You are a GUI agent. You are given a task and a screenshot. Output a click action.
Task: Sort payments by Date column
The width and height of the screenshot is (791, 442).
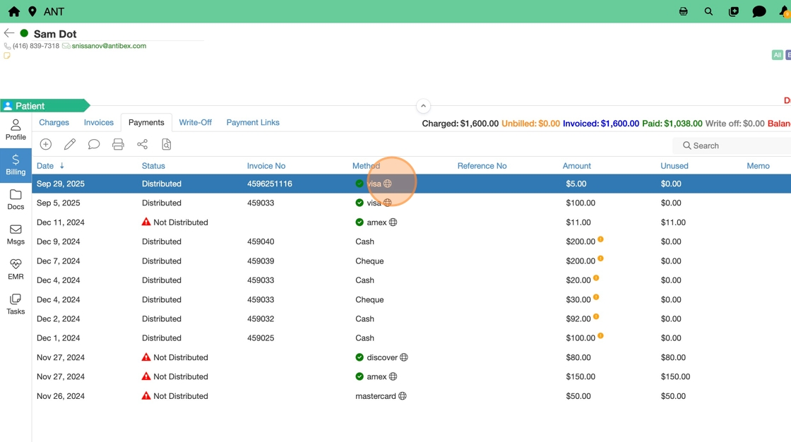tap(45, 166)
